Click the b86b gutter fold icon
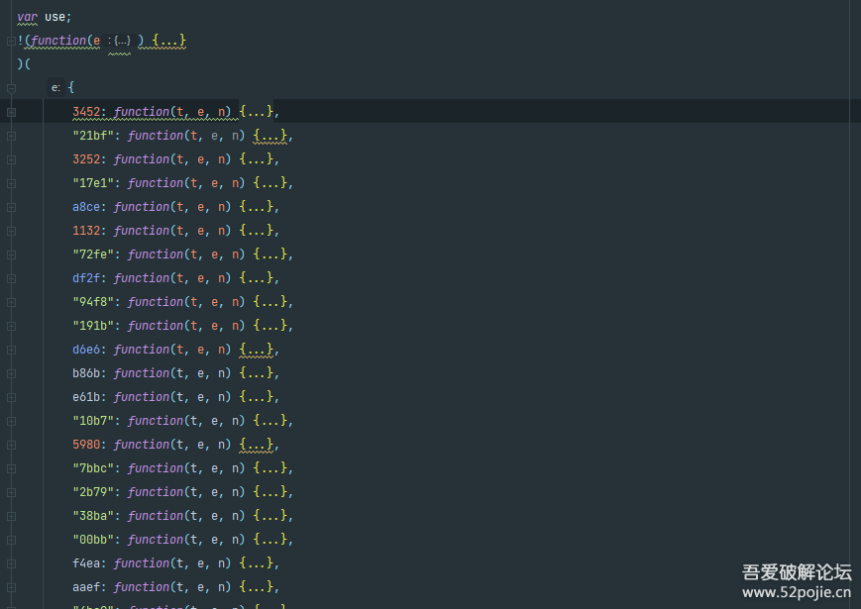The height and width of the screenshot is (609, 861). click(11, 373)
